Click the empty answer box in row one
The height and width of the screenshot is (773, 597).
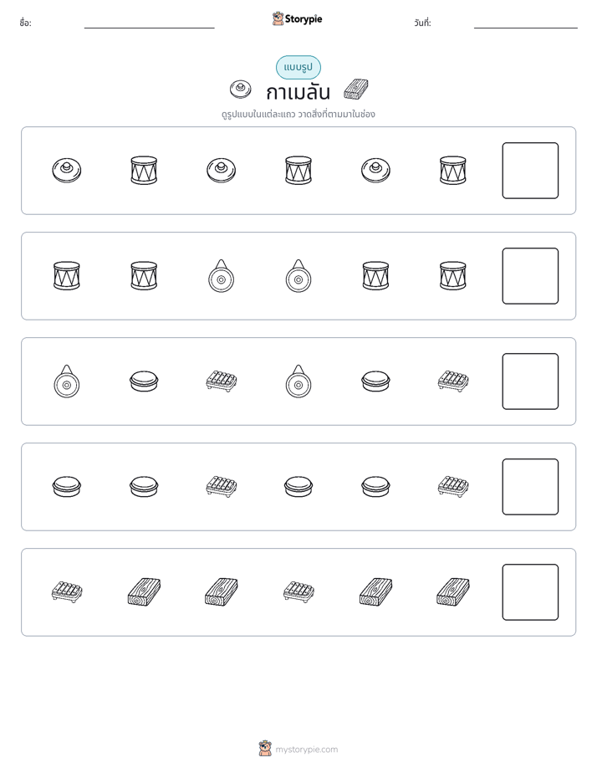(530, 171)
